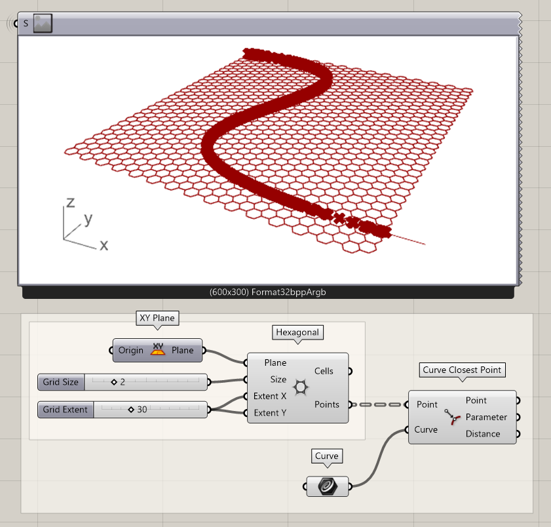The image size is (551, 527).
Task: Click the Points output on Hexagonal component
Action: point(327,404)
